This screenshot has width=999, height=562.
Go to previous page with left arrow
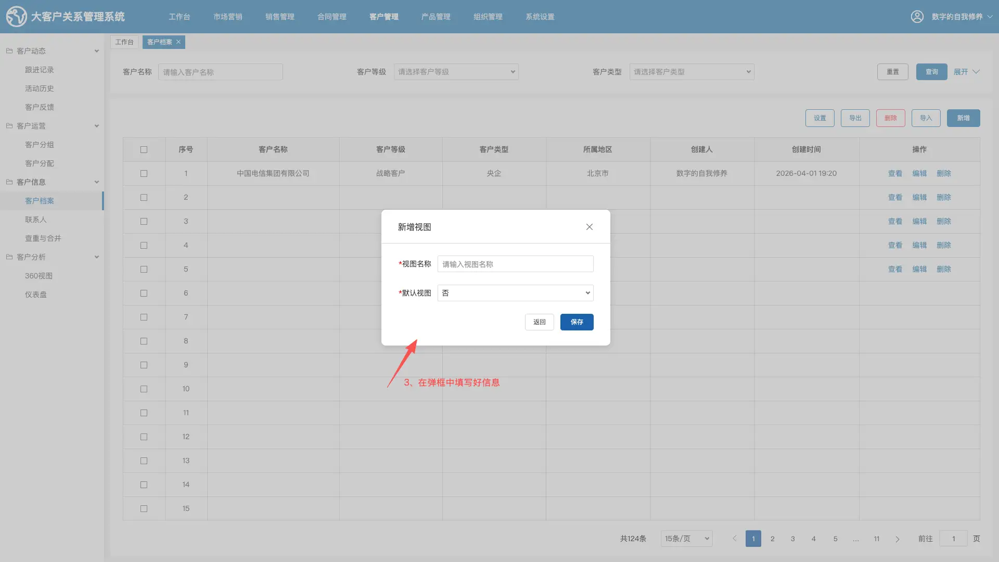735,539
